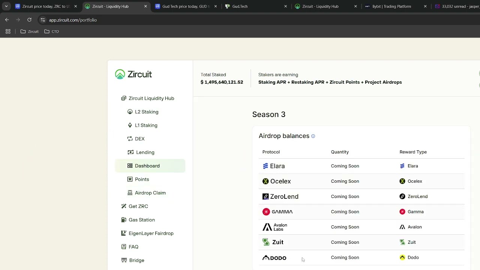
Task: Select the Gas Station menu item
Action: 141,220
